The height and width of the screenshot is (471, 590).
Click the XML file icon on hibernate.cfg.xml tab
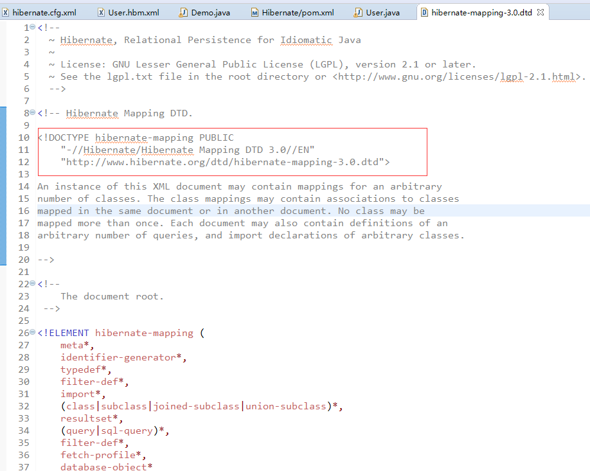[x=5, y=13]
